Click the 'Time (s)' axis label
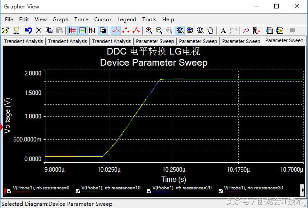The height and width of the screenshot is (208, 308). [x=174, y=179]
